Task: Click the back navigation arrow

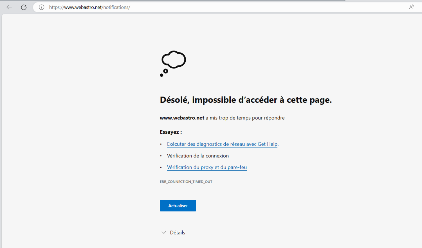Action: (x=9, y=7)
